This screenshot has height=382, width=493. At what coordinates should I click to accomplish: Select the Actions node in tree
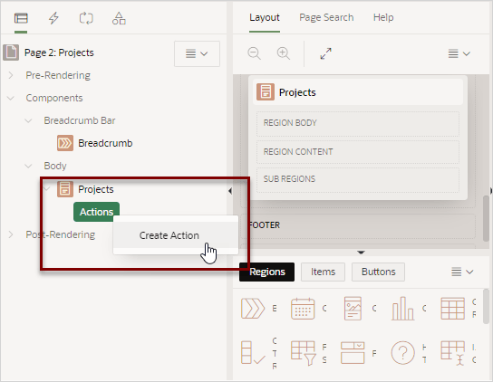pyautogui.click(x=96, y=212)
